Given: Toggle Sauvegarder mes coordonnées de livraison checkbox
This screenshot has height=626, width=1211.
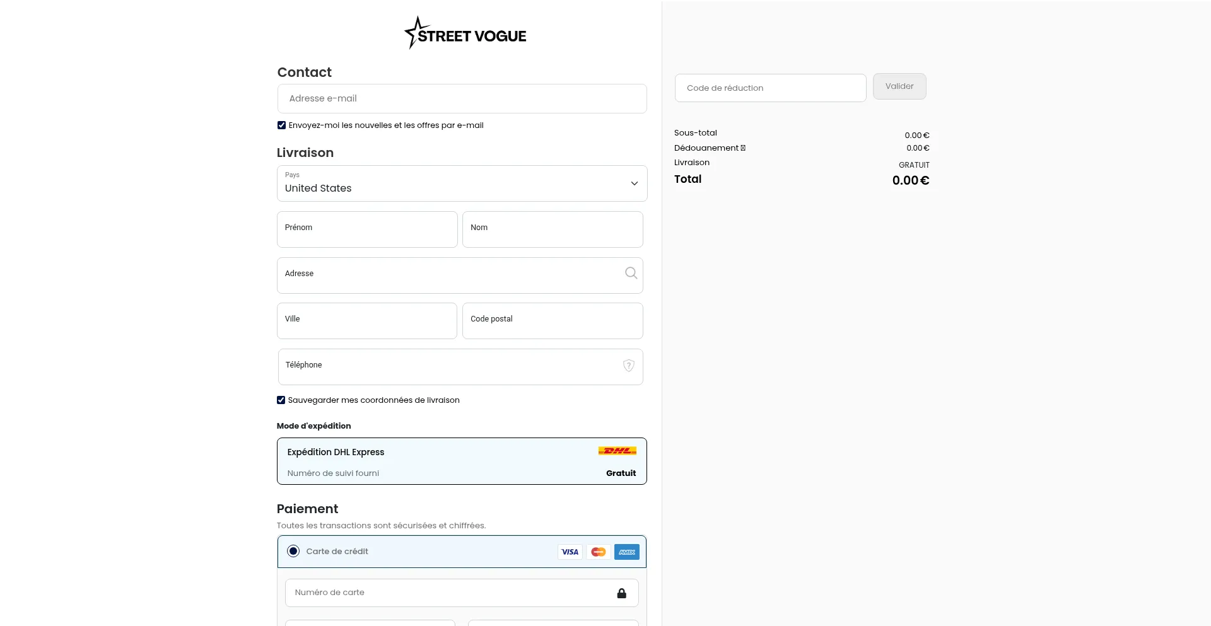Looking at the screenshot, I should [281, 400].
